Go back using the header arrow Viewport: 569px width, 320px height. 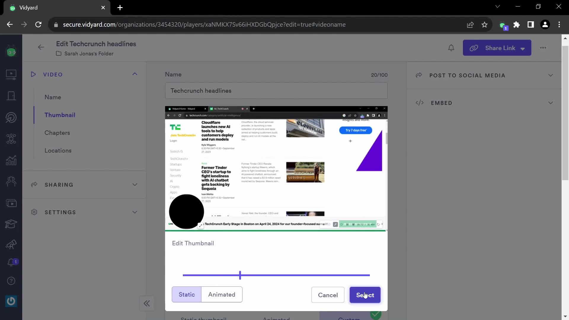coord(41,47)
